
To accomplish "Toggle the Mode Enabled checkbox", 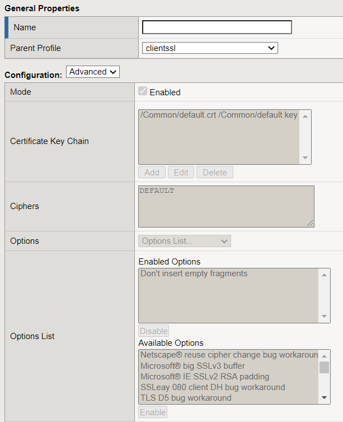I will tap(143, 91).
